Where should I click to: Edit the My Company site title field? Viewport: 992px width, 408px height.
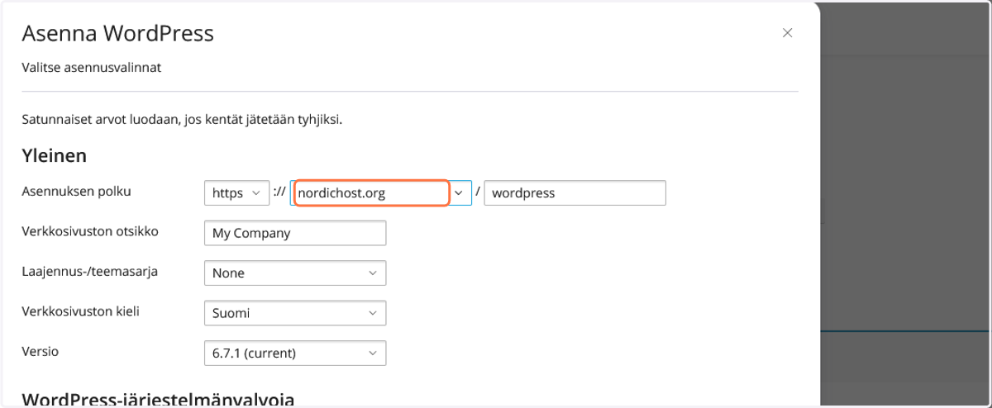[x=295, y=233]
